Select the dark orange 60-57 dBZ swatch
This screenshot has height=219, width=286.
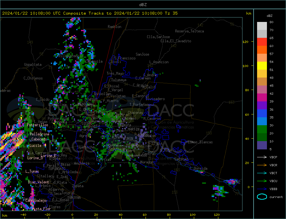(x=262, y=50)
